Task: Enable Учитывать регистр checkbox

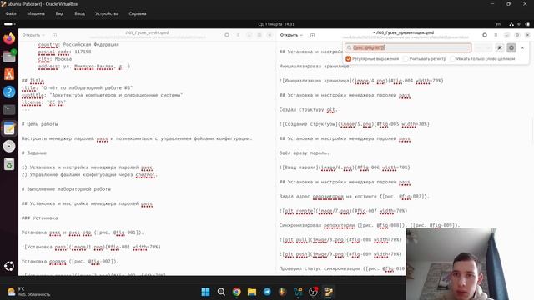Action: click(406, 59)
